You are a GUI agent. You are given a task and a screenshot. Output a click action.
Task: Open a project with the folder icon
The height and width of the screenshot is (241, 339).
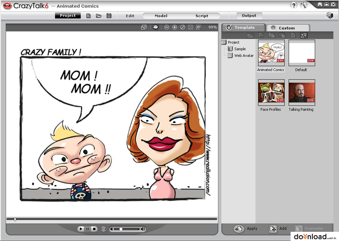[99, 16]
